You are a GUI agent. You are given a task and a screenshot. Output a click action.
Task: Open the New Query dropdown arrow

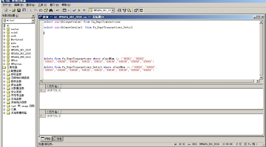tap(10, 11)
